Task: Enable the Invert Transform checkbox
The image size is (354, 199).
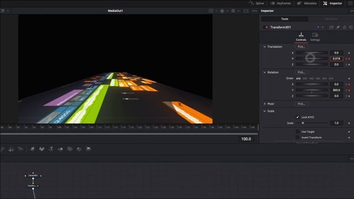Action: [298, 138]
